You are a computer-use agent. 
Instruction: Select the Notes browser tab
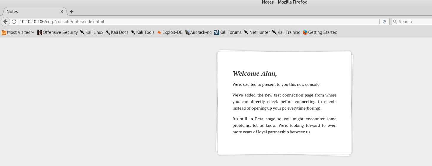click(x=30, y=12)
